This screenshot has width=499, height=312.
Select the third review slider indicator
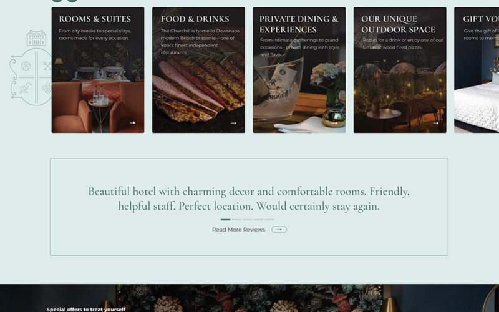(x=248, y=220)
